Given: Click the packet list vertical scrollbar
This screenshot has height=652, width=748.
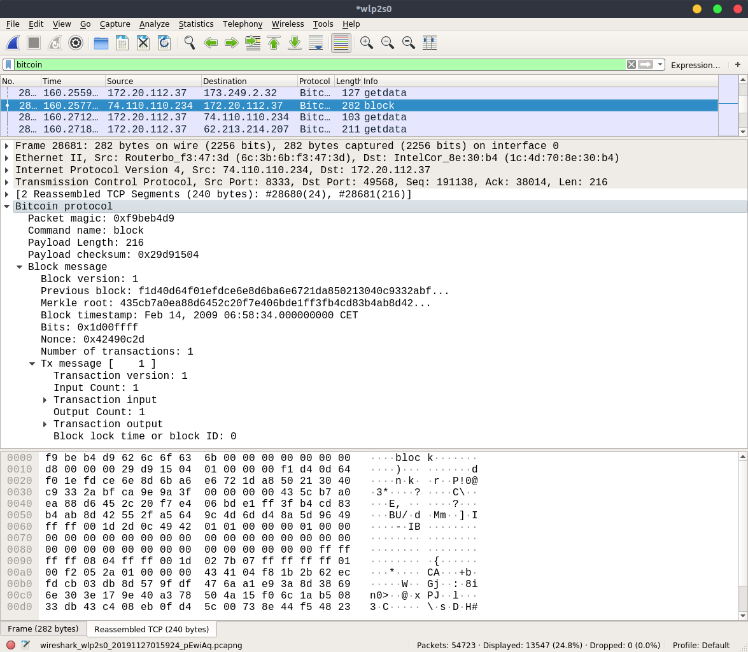Looking at the screenshot, I should (x=743, y=106).
